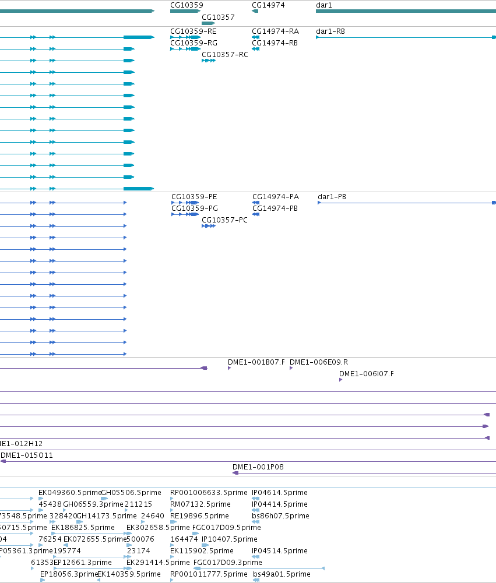Click clone DME1-001B07.F
This screenshot has width=496, height=583.
pyautogui.click(x=256, y=362)
